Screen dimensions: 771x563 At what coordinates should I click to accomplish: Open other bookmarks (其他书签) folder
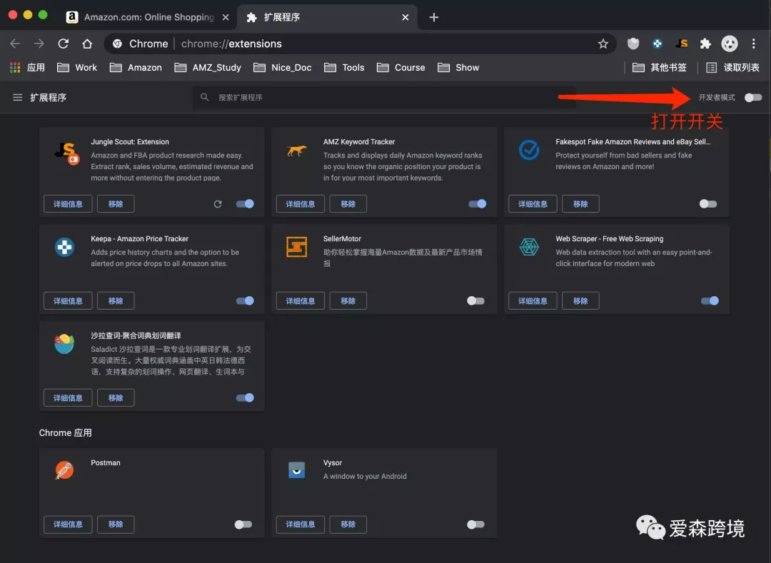[660, 67]
